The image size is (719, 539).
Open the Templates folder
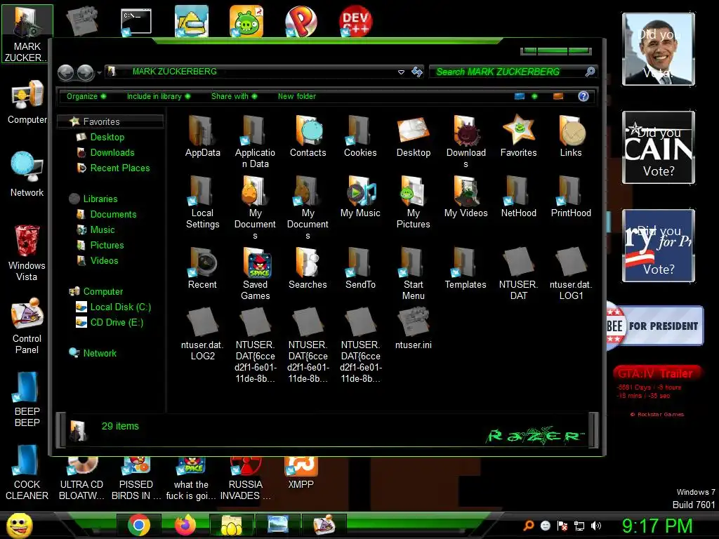point(466,268)
